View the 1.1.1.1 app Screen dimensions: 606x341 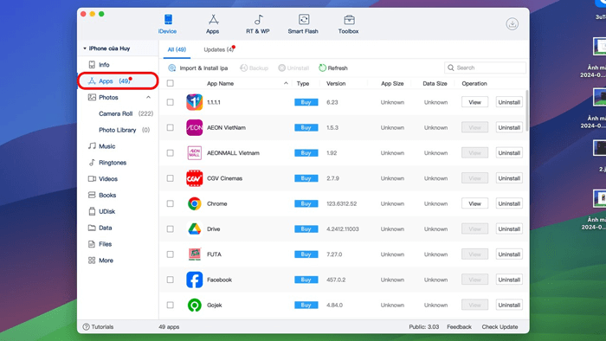coord(474,102)
